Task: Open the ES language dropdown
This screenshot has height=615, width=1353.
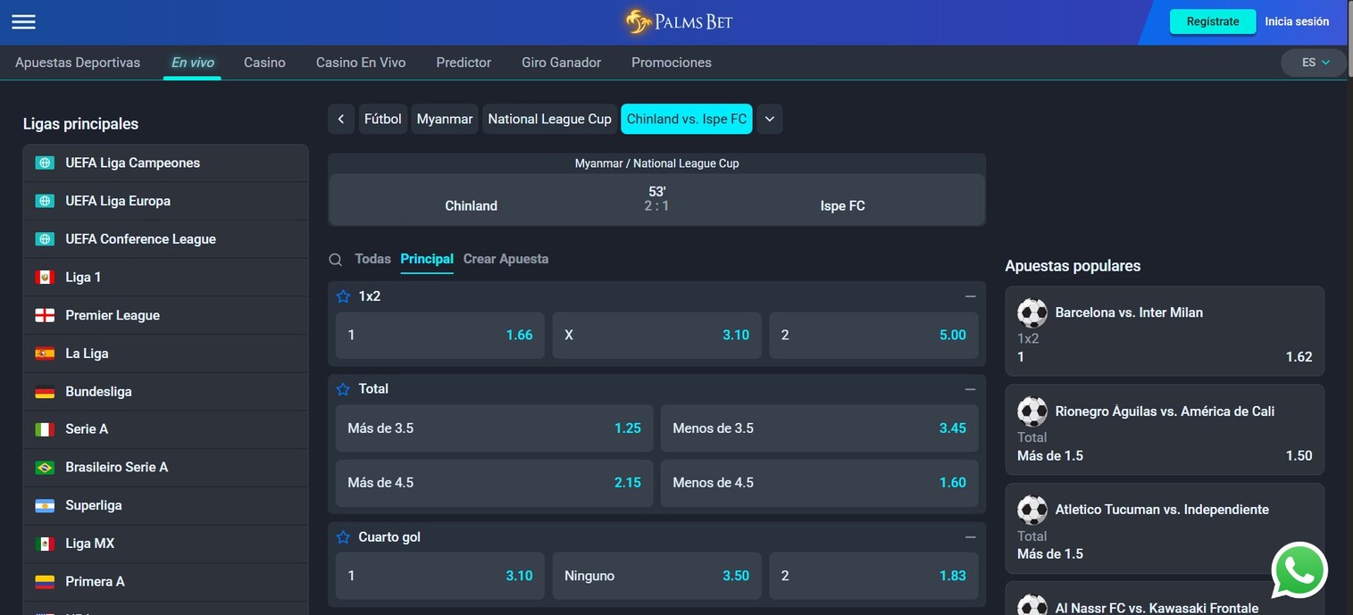Action: (1314, 62)
